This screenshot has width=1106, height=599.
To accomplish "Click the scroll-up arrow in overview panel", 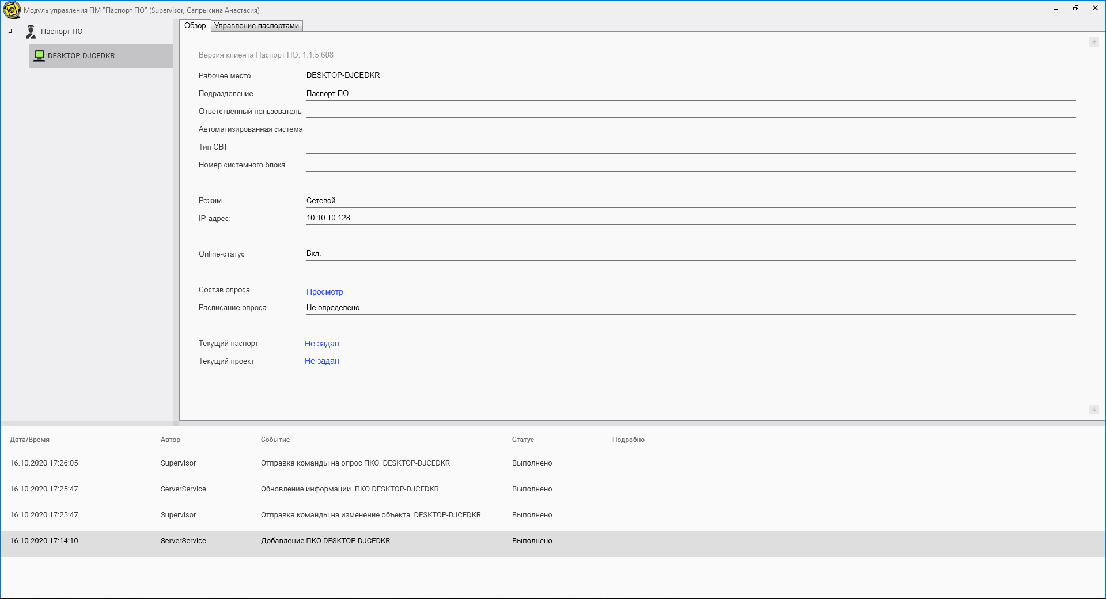I will pyautogui.click(x=1094, y=43).
